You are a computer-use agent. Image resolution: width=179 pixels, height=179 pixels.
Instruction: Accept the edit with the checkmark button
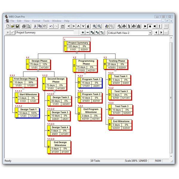[x=12, y=33]
